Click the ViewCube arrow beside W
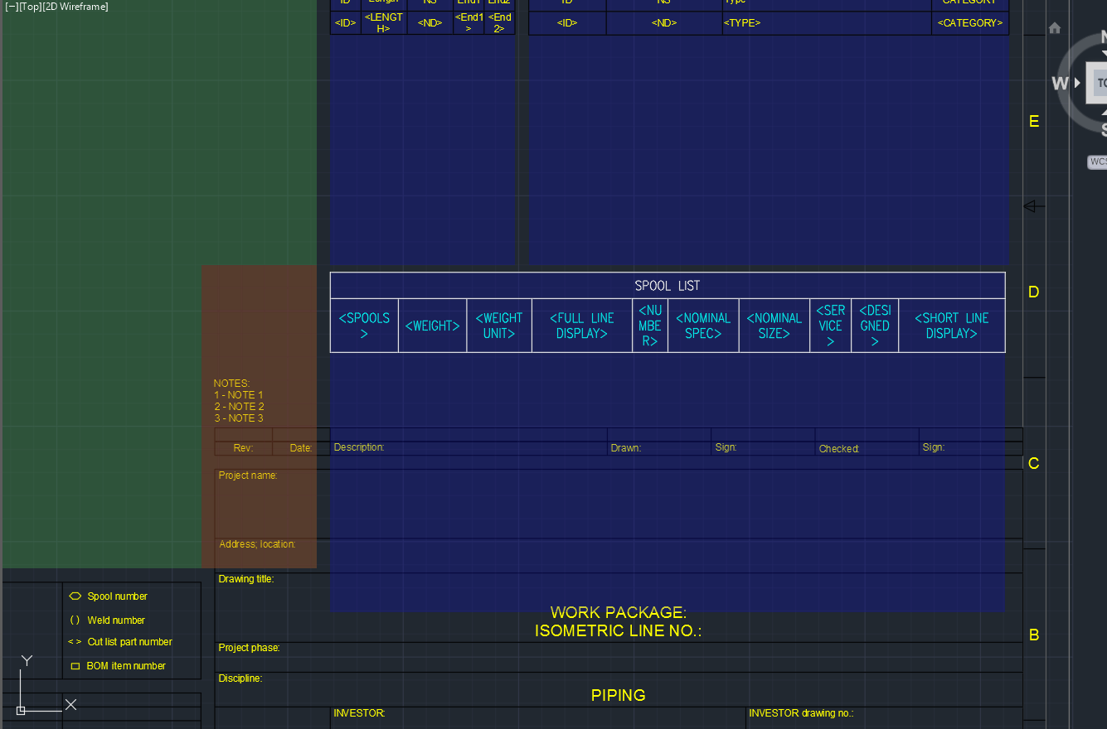 tap(1077, 83)
